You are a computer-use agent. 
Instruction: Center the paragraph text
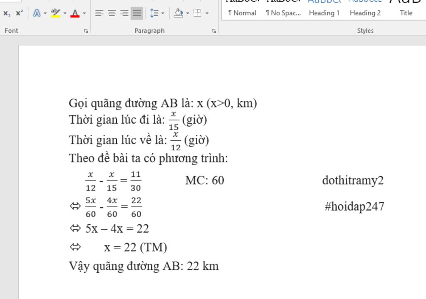111,13
